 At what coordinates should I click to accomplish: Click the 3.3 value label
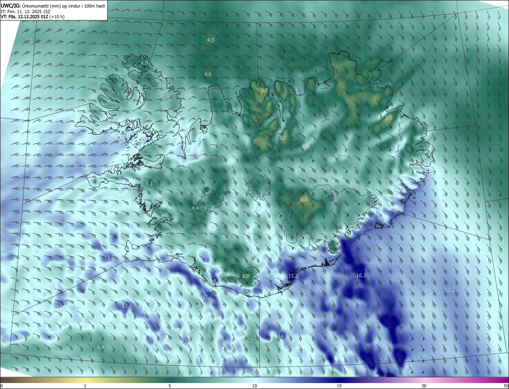[x=283, y=138]
